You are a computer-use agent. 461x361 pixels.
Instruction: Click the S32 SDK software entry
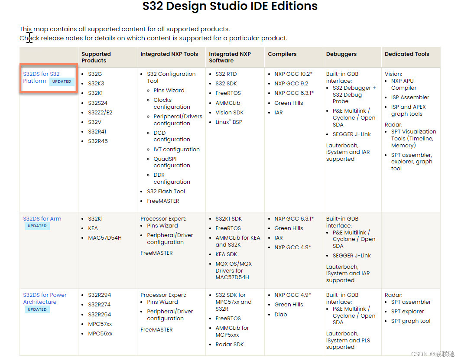[226, 84]
